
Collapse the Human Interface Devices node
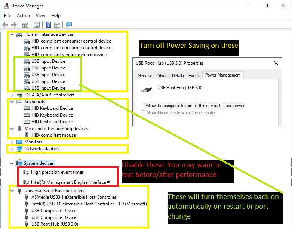coord(12,34)
